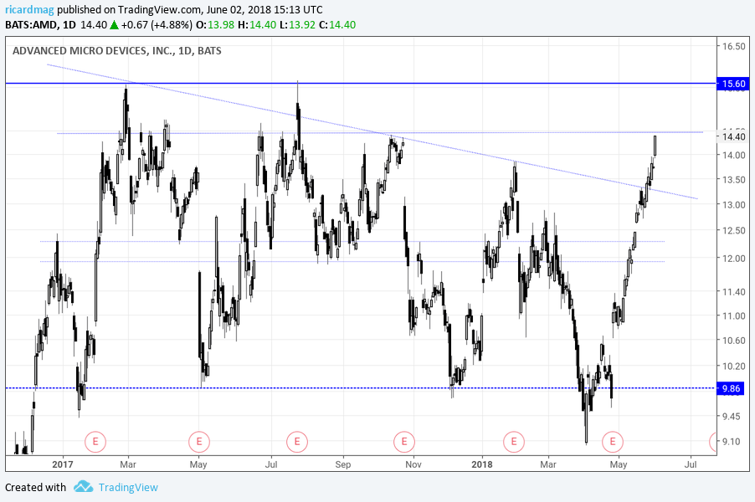
Task: Click the earnings marker before November 2017
Action: pyautogui.click(x=404, y=442)
